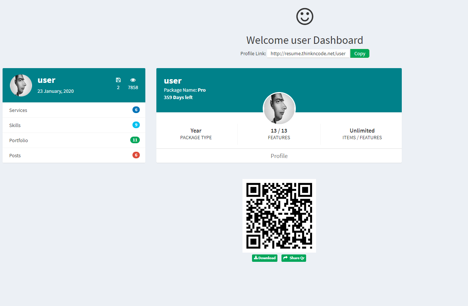Click the 'Profile Link:' label
This screenshot has height=306, width=468.
[x=253, y=53]
